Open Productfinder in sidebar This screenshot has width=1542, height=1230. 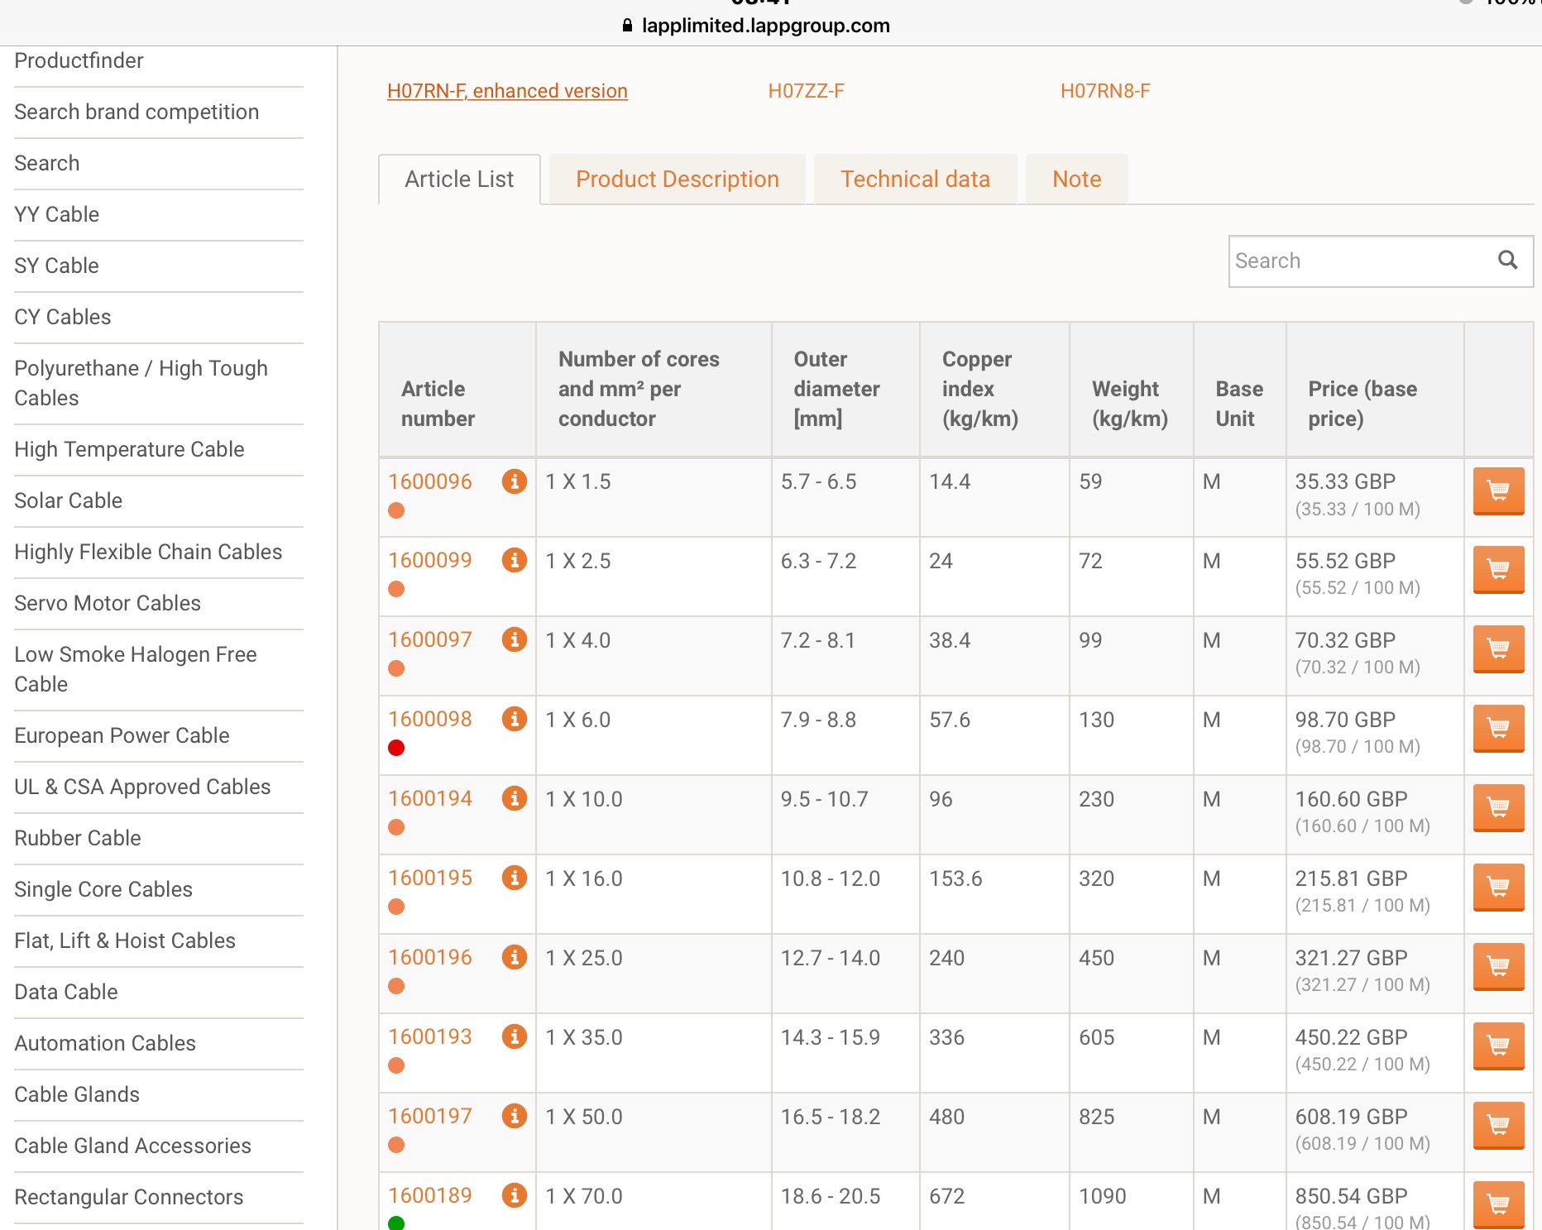click(x=79, y=60)
